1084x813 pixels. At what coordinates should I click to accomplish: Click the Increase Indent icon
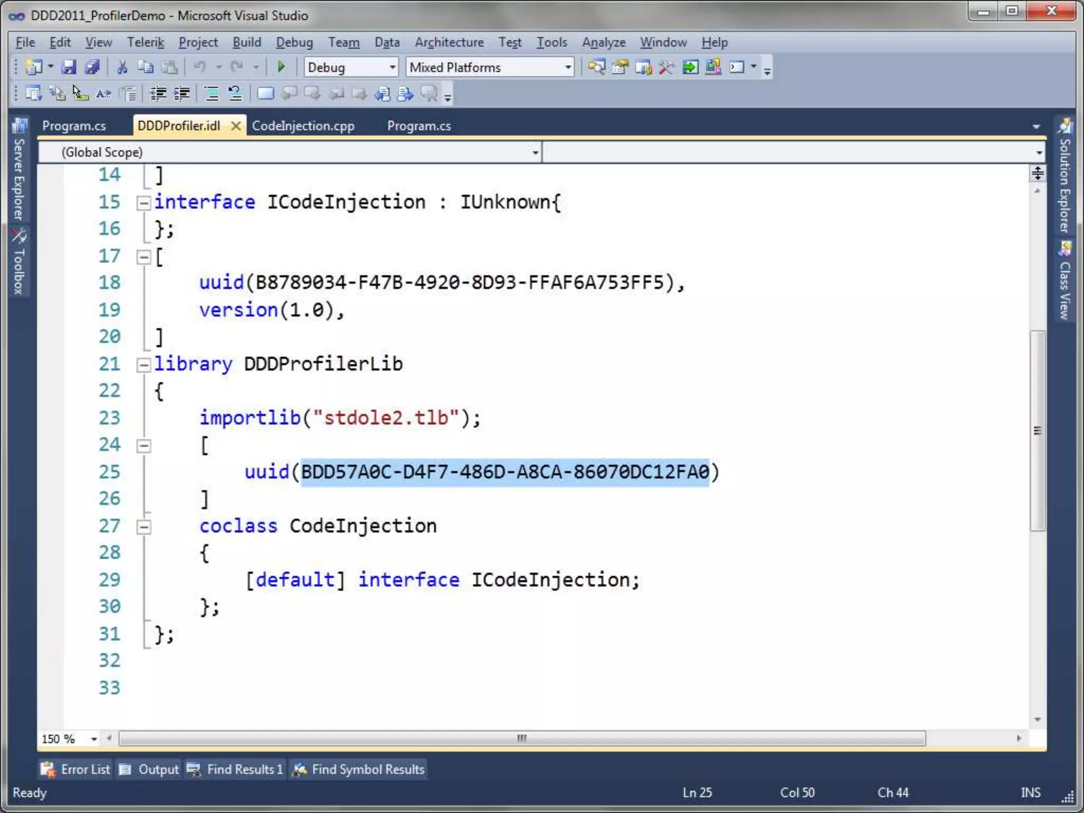(182, 94)
